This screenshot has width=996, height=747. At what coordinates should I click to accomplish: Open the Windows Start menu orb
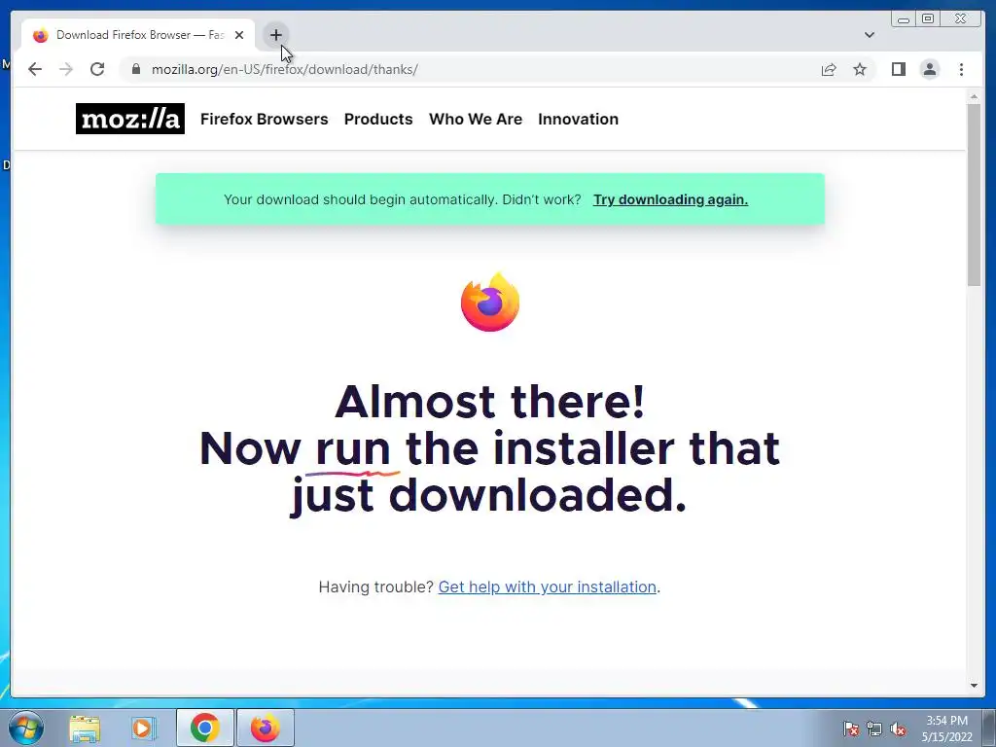coord(26,728)
